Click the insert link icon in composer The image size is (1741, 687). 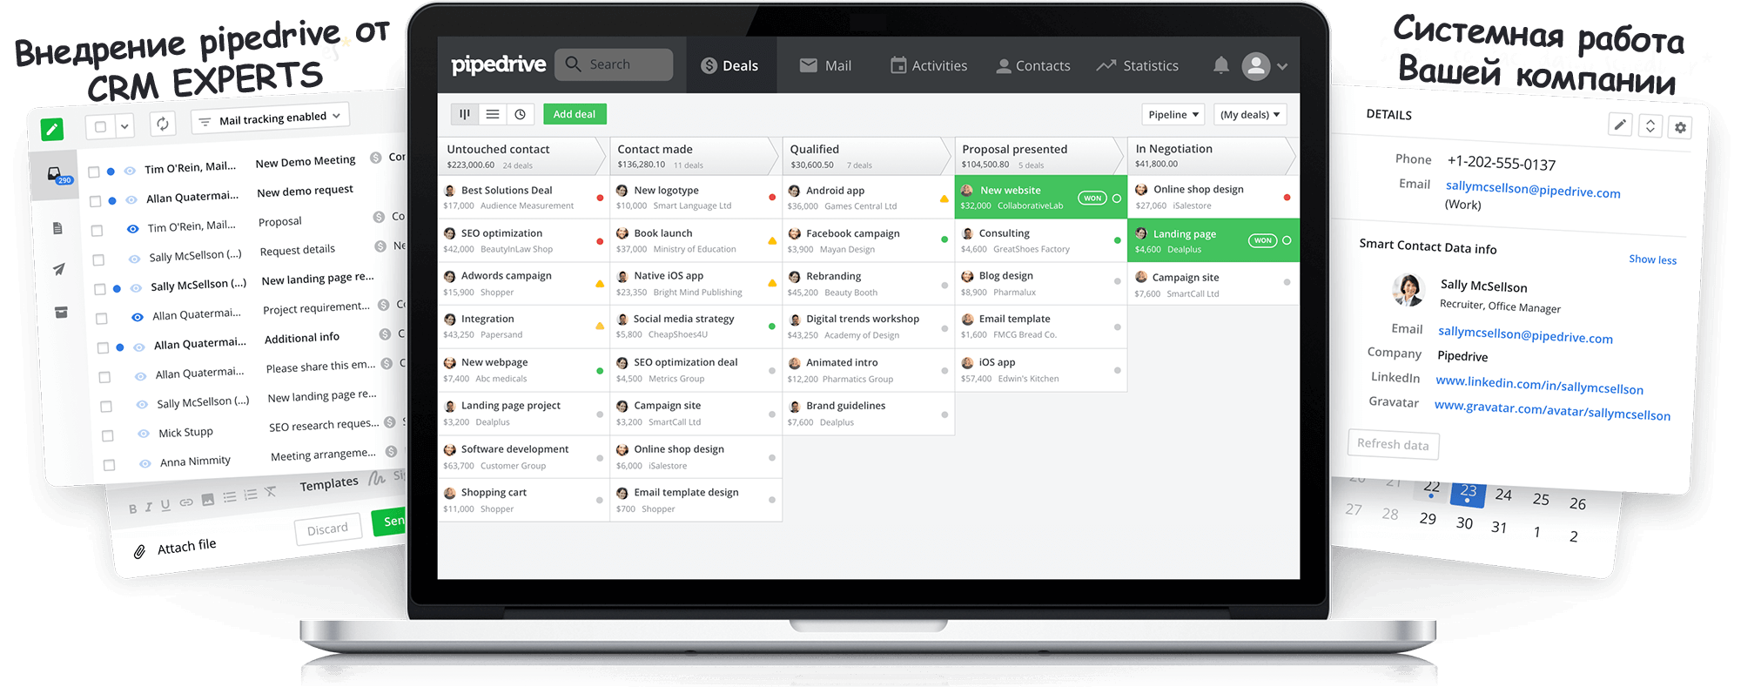pyautogui.click(x=186, y=502)
